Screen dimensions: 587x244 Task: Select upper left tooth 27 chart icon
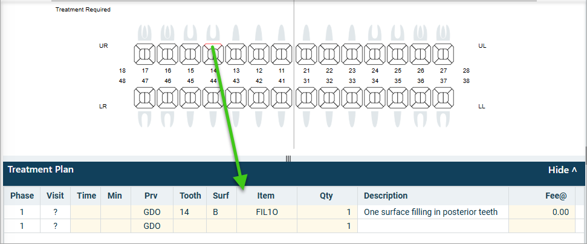443,54
